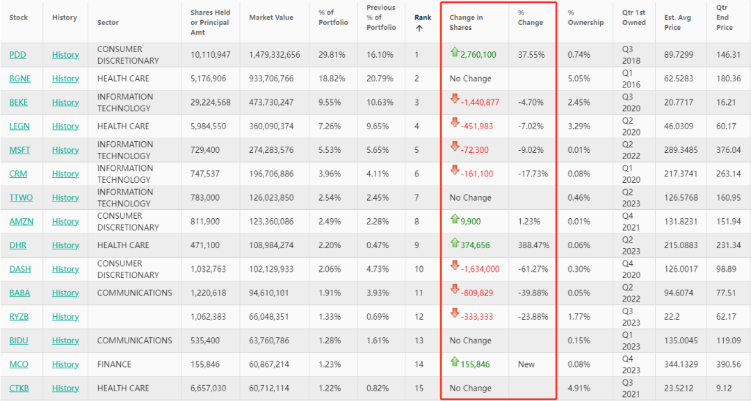This screenshot has height=401, width=751.
Task: Click the red down arrow beside -72,300
Action: tap(455, 147)
